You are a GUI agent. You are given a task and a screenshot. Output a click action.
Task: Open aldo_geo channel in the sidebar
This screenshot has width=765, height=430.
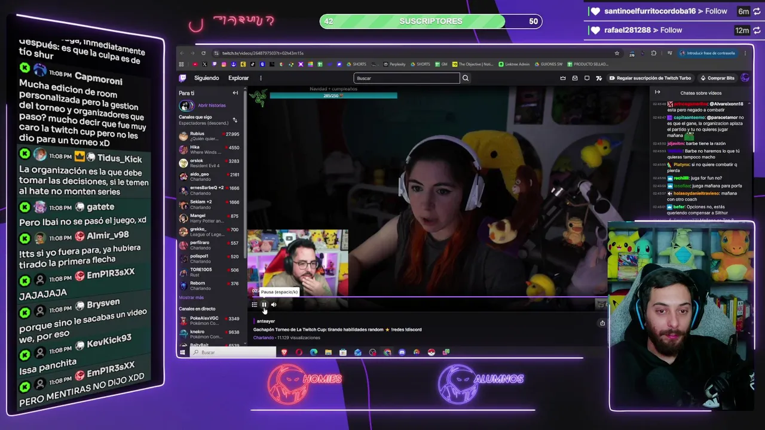pyautogui.click(x=209, y=177)
